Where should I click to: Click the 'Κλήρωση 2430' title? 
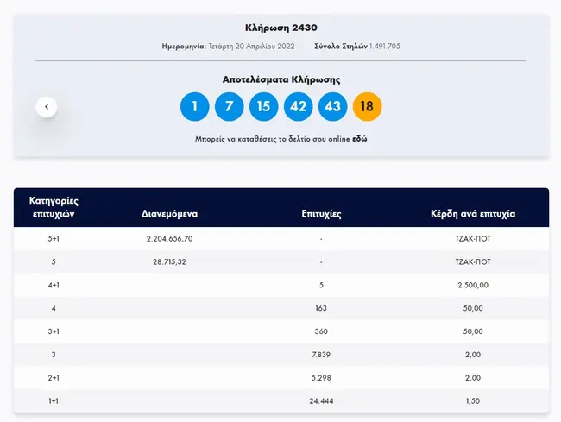(280, 28)
